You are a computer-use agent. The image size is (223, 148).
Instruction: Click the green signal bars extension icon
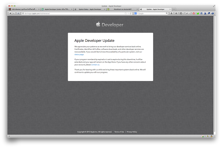coord(198,13)
